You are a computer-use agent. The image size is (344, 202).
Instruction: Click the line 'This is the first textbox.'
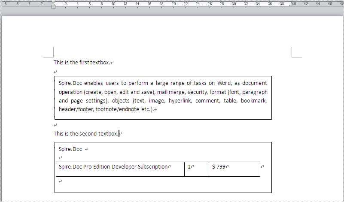(x=82, y=63)
